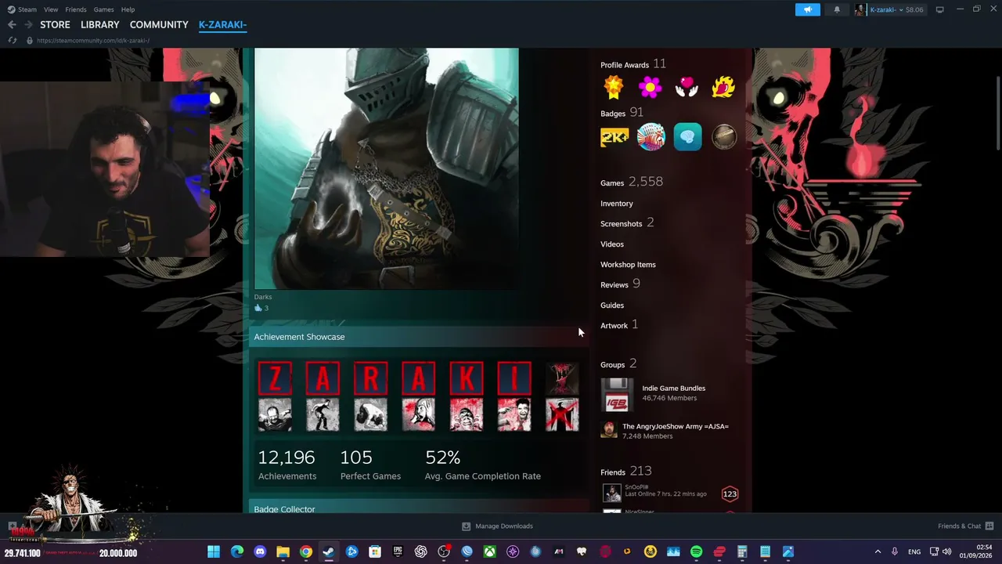Click the steamcommunity.com URL address field
This screenshot has height=564, width=1002.
(x=93, y=40)
